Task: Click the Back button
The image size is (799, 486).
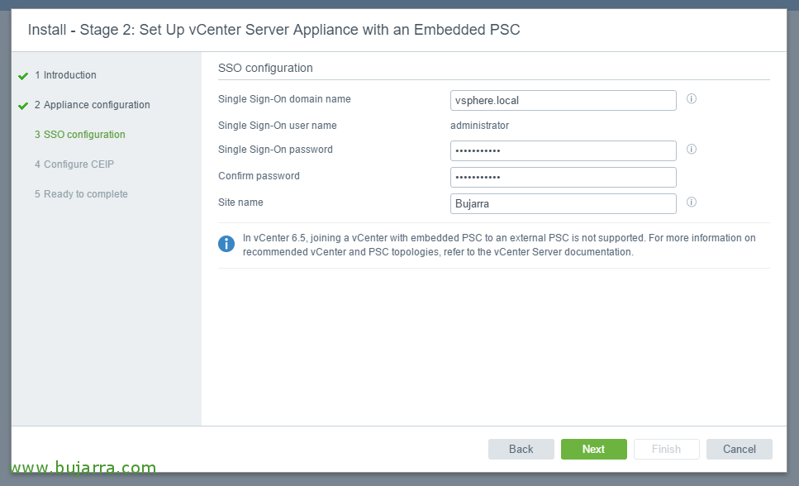Action: [521, 450]
